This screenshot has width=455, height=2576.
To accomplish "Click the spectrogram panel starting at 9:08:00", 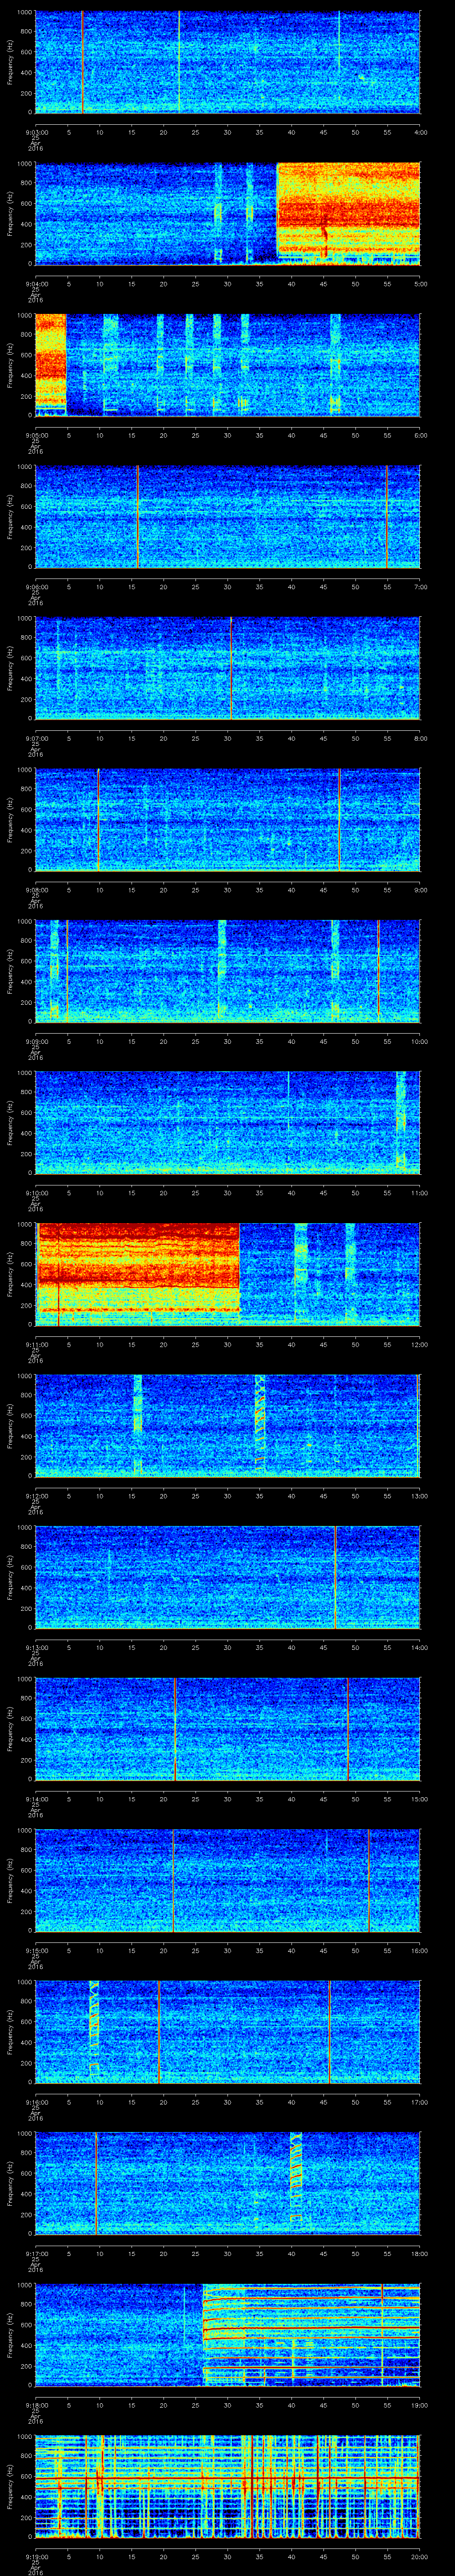I will (x=227, y=819).
